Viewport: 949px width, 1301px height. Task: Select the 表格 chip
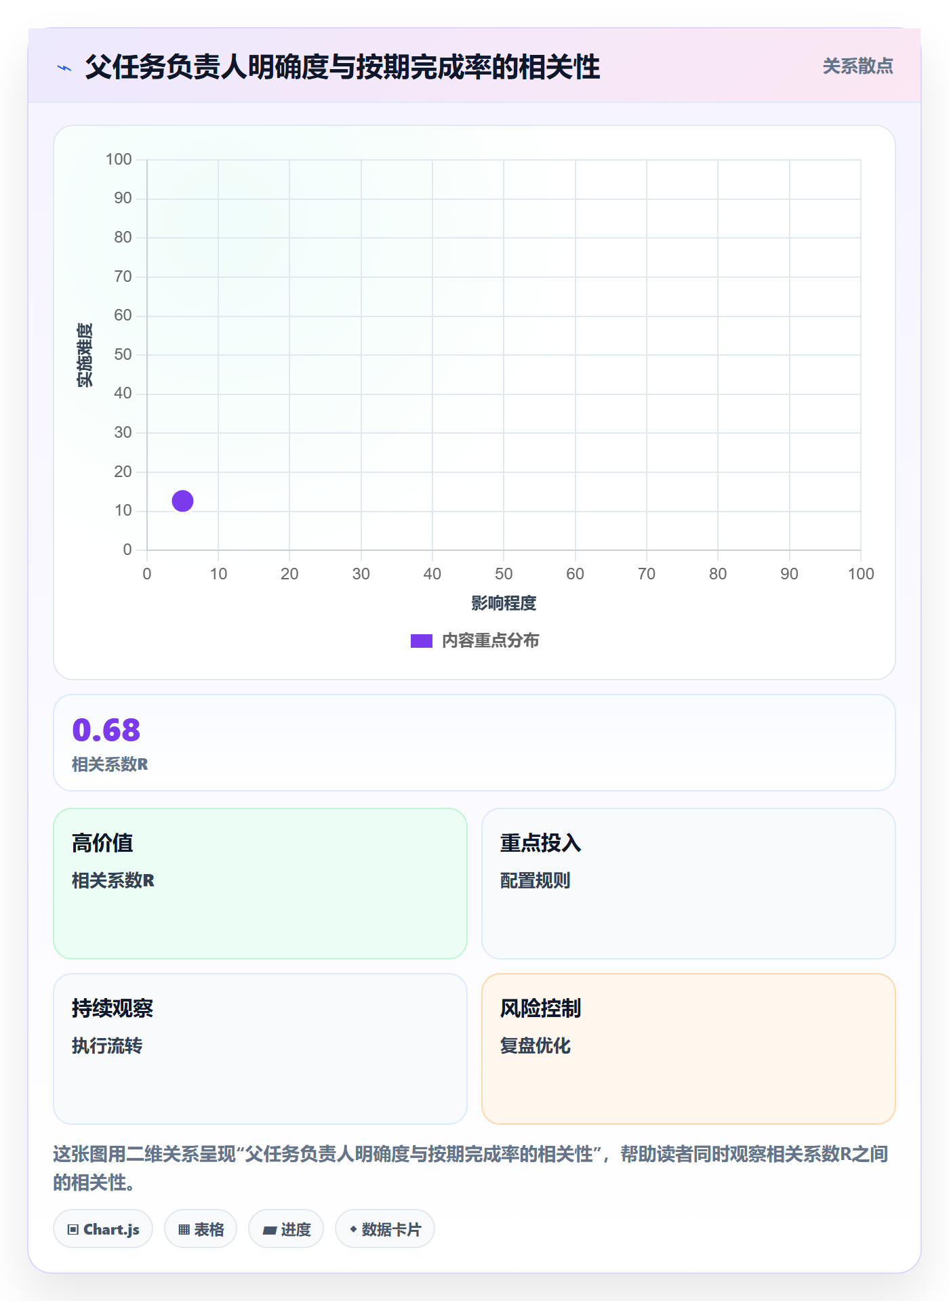tap(201, 1229)
